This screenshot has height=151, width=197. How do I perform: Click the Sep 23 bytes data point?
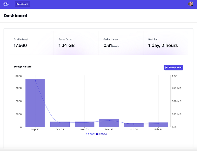click(x=35, y=81)
